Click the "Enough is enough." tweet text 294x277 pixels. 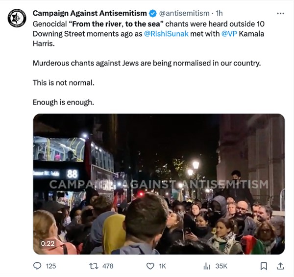63,102
